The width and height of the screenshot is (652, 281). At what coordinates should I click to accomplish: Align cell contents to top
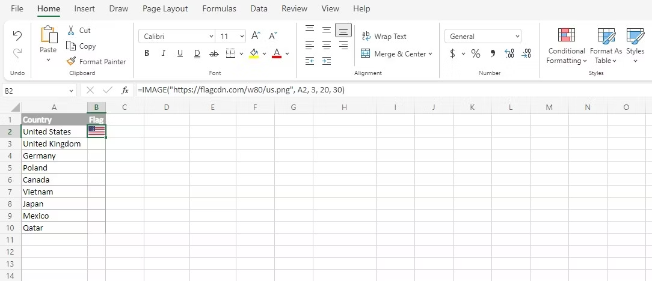click(x=310, y=29)
